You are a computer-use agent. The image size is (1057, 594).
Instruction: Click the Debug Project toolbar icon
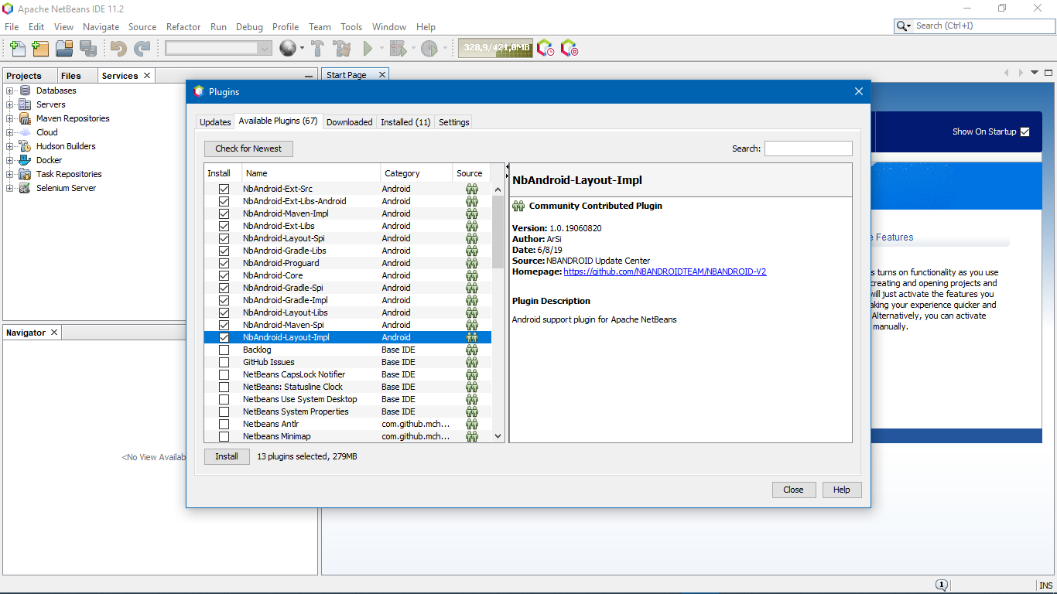(398, 49)
